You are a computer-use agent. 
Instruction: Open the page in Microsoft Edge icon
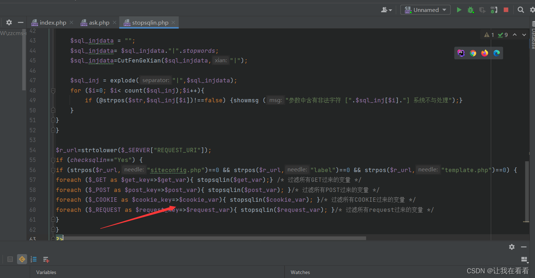click(496, 53)
